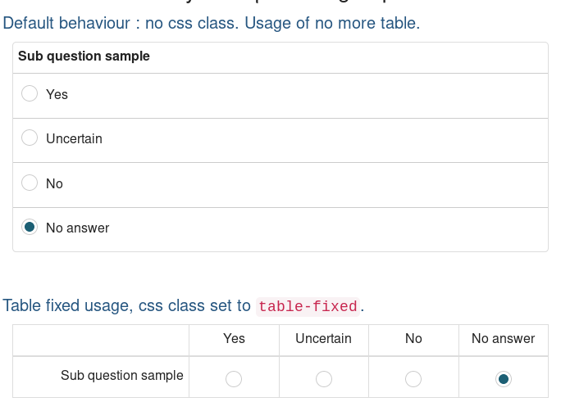Choose Uncertain radio in the fixed table row
561x420 pixels.
coord(324,379)
